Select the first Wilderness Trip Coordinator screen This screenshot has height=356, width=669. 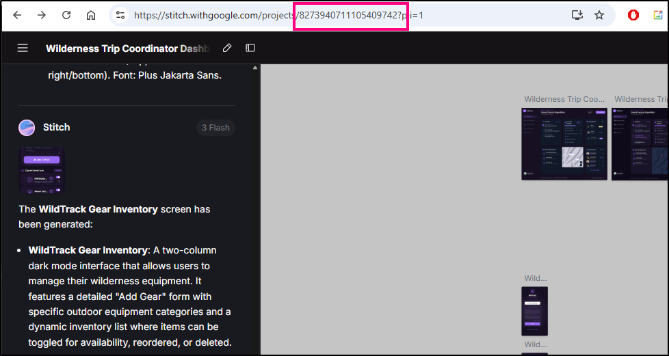(564, 143)
